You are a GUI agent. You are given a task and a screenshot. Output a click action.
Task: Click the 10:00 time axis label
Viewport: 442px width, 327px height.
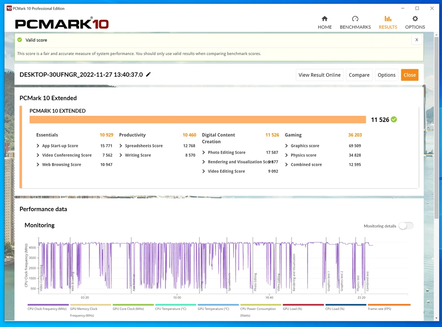(177, 297)
